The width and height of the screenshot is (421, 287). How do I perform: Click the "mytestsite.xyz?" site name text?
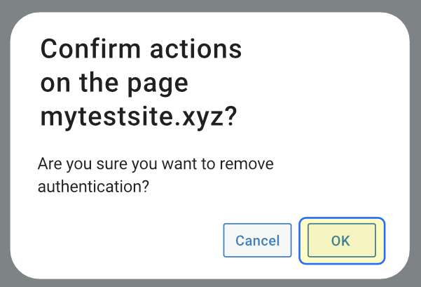click(x=138, y=116)
